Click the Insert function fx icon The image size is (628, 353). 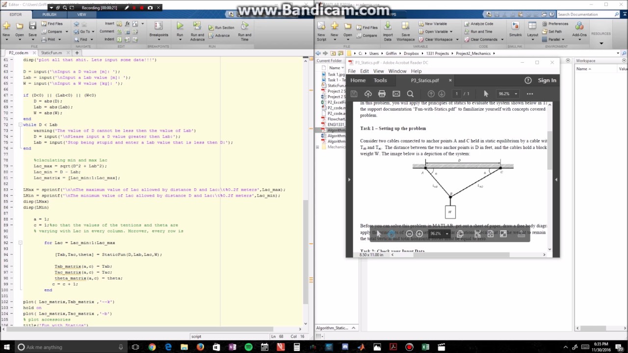(x=128, y=24)
